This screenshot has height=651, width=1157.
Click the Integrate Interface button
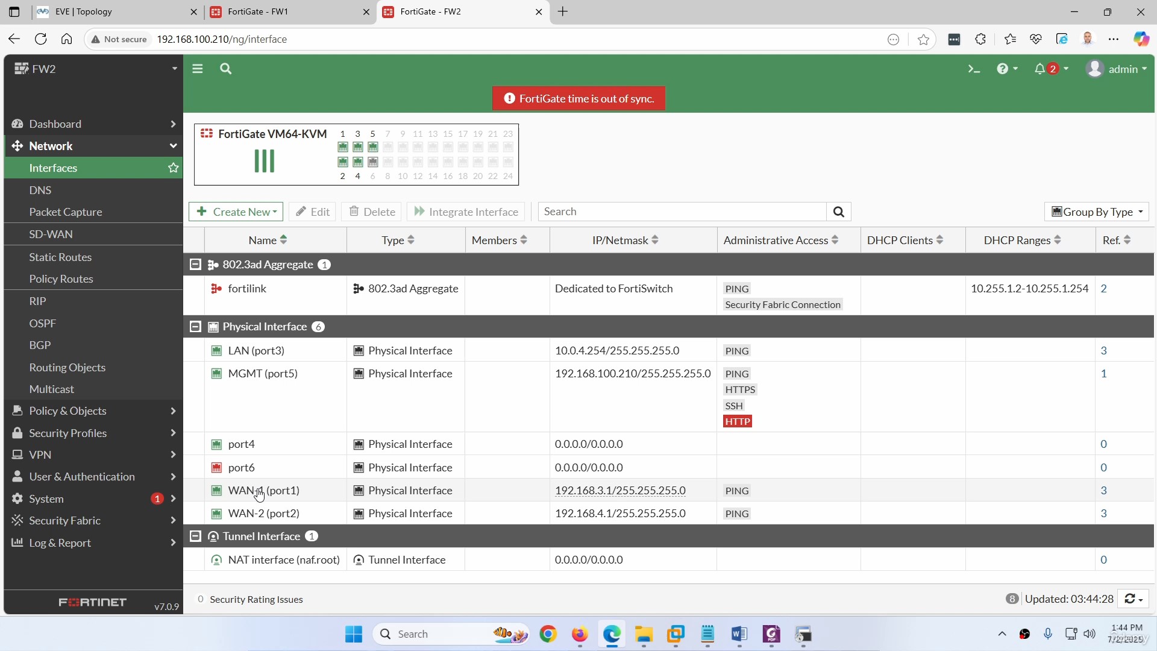466,212
